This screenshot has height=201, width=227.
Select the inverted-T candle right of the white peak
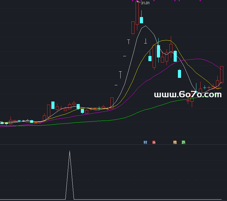click(146, 41)
